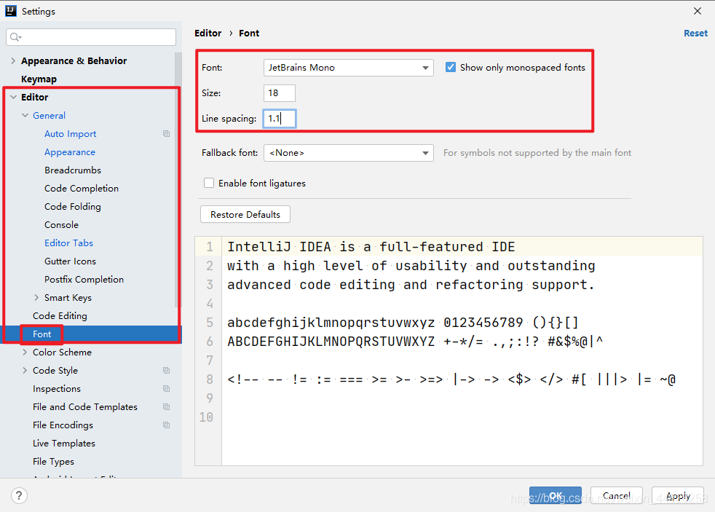Click Editor in the breadcrumb header
This screenshot has height=512, width=715.
[x=208, y=34]
